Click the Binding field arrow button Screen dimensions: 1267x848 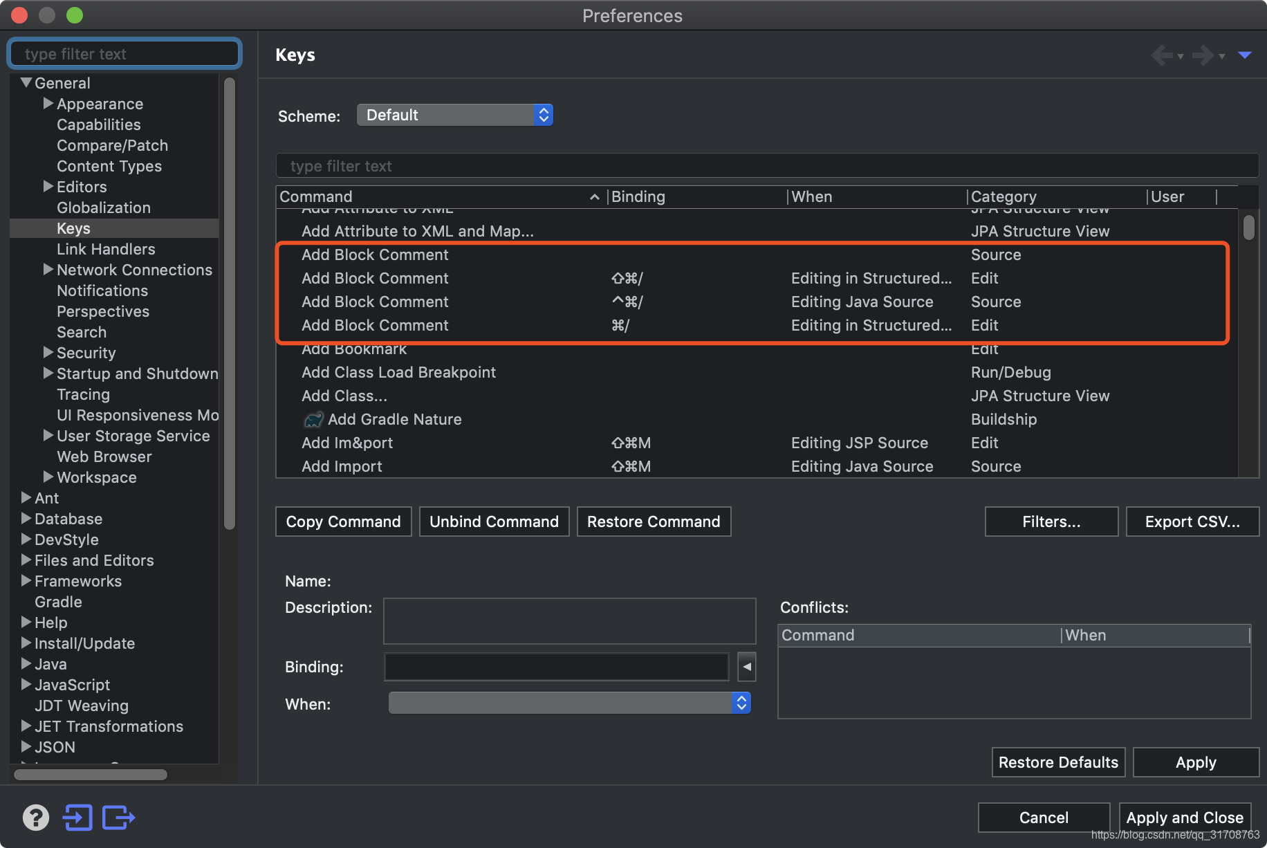(747, 667)
